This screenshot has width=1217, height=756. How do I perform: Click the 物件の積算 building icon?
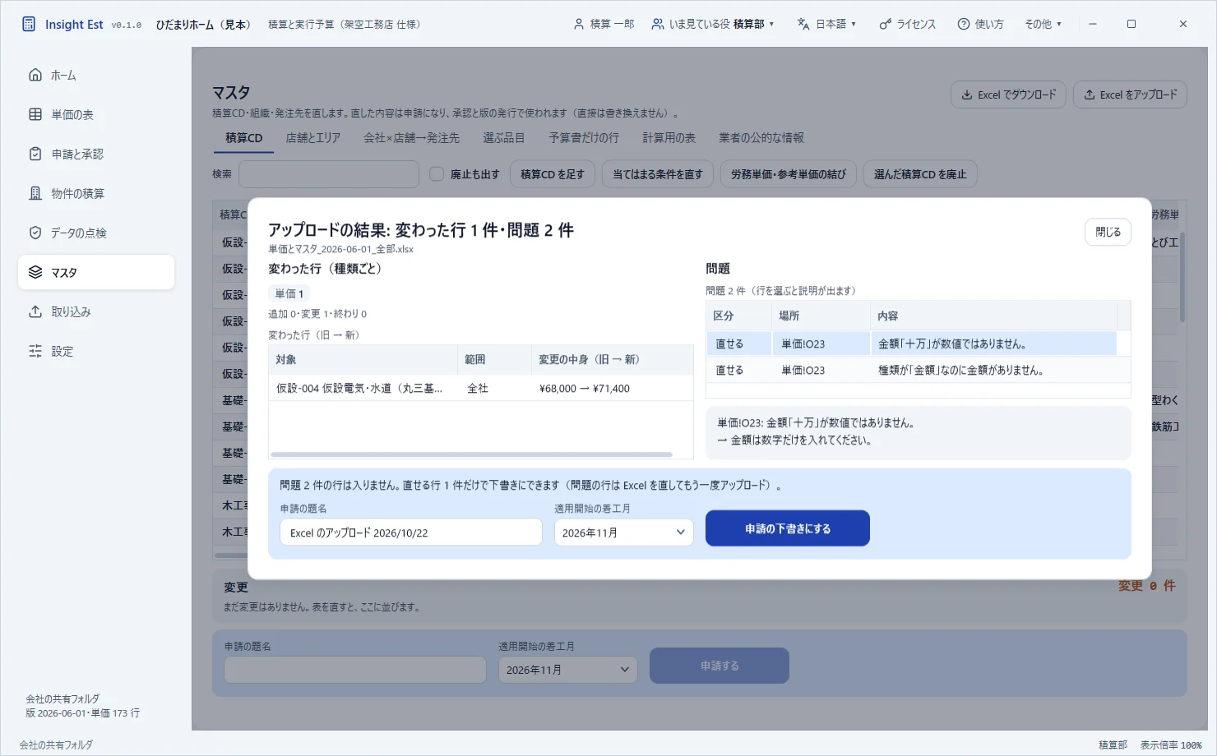(35, 193)
